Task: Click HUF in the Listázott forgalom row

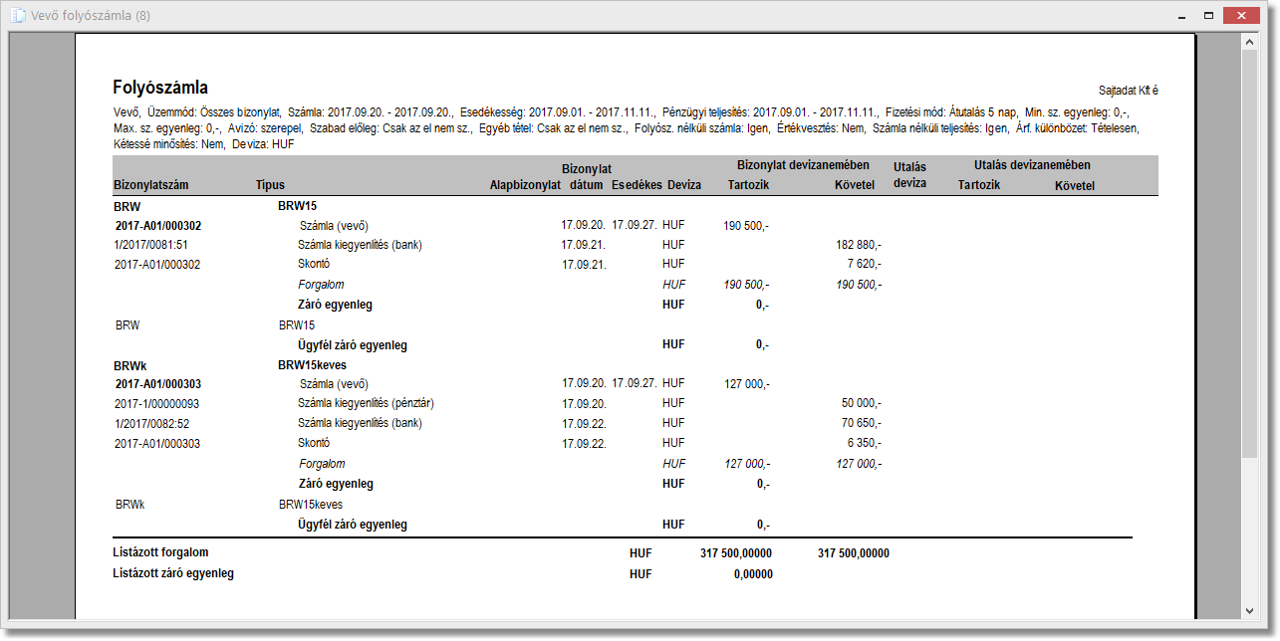Action: (x=640, y=553)
